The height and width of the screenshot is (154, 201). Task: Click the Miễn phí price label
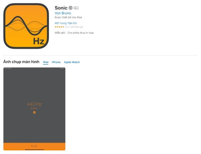(x=60, y=33)
